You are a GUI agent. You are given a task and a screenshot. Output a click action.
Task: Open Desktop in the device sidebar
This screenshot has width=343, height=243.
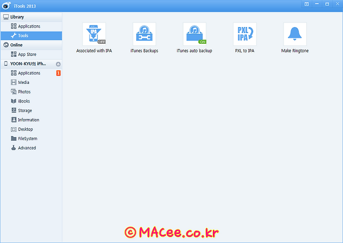[x=31, y=129]
